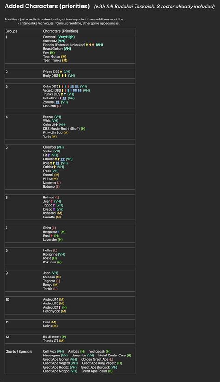Click the Ribrianne (VH) entry in group 8
Screen dimensions: 220x382
point(54,254)
